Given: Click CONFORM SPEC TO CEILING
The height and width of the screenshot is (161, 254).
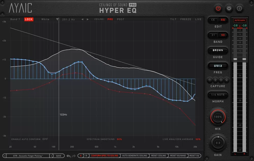Looking at the screenshot, I should 104,156.
